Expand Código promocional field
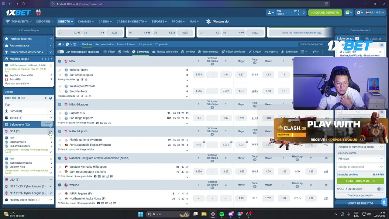This screenshot has width=389, height=219. point(360,167)
